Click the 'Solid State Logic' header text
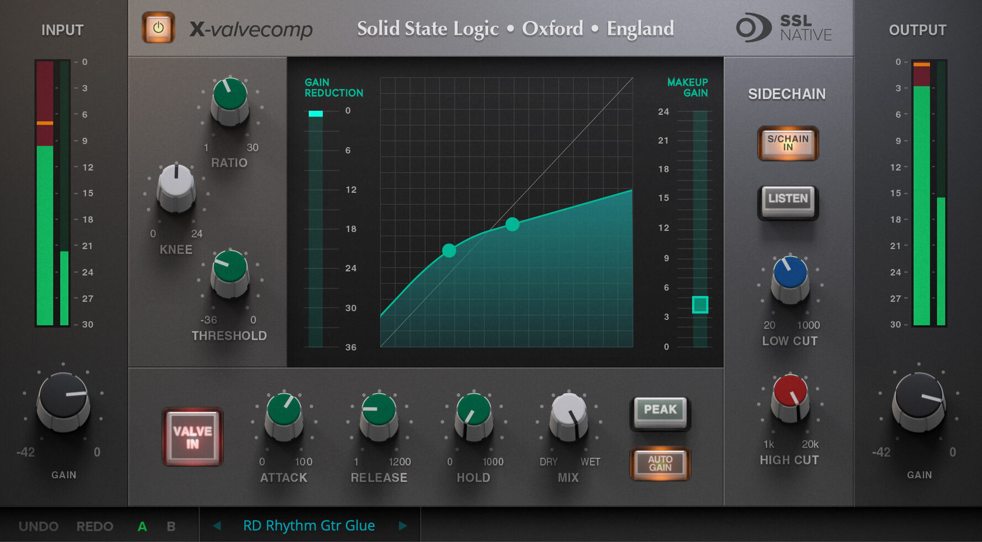 [x=427, y=29]
